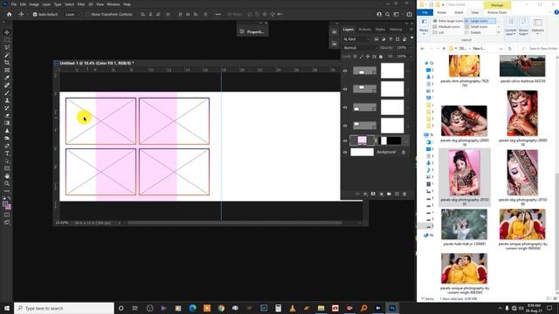Open Photoshop search magnifier icon
559x314 pixels.
coord(388,14)
